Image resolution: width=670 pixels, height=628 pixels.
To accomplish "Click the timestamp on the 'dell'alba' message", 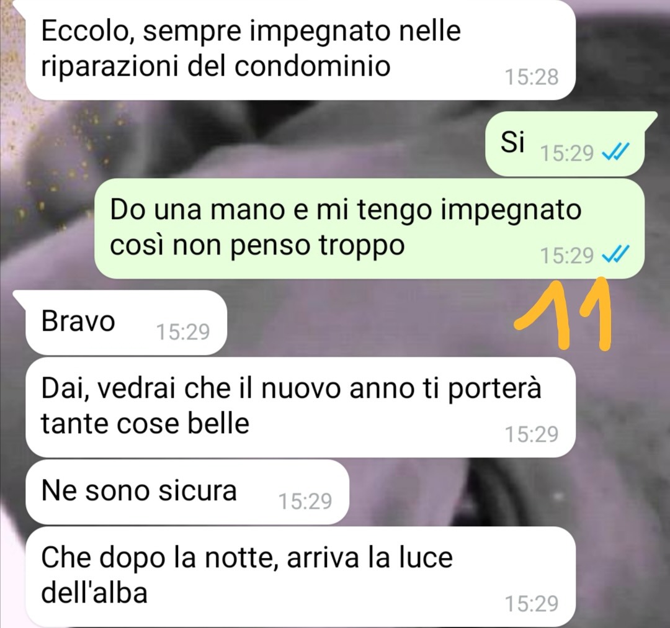I will [532, 604].
